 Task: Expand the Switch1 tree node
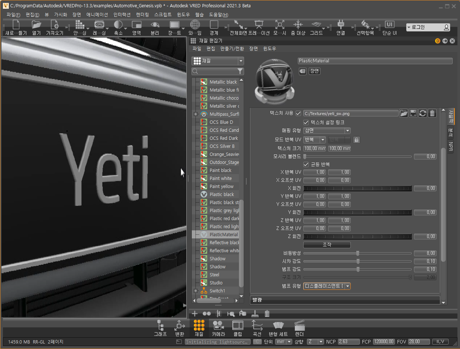point(195,291)
